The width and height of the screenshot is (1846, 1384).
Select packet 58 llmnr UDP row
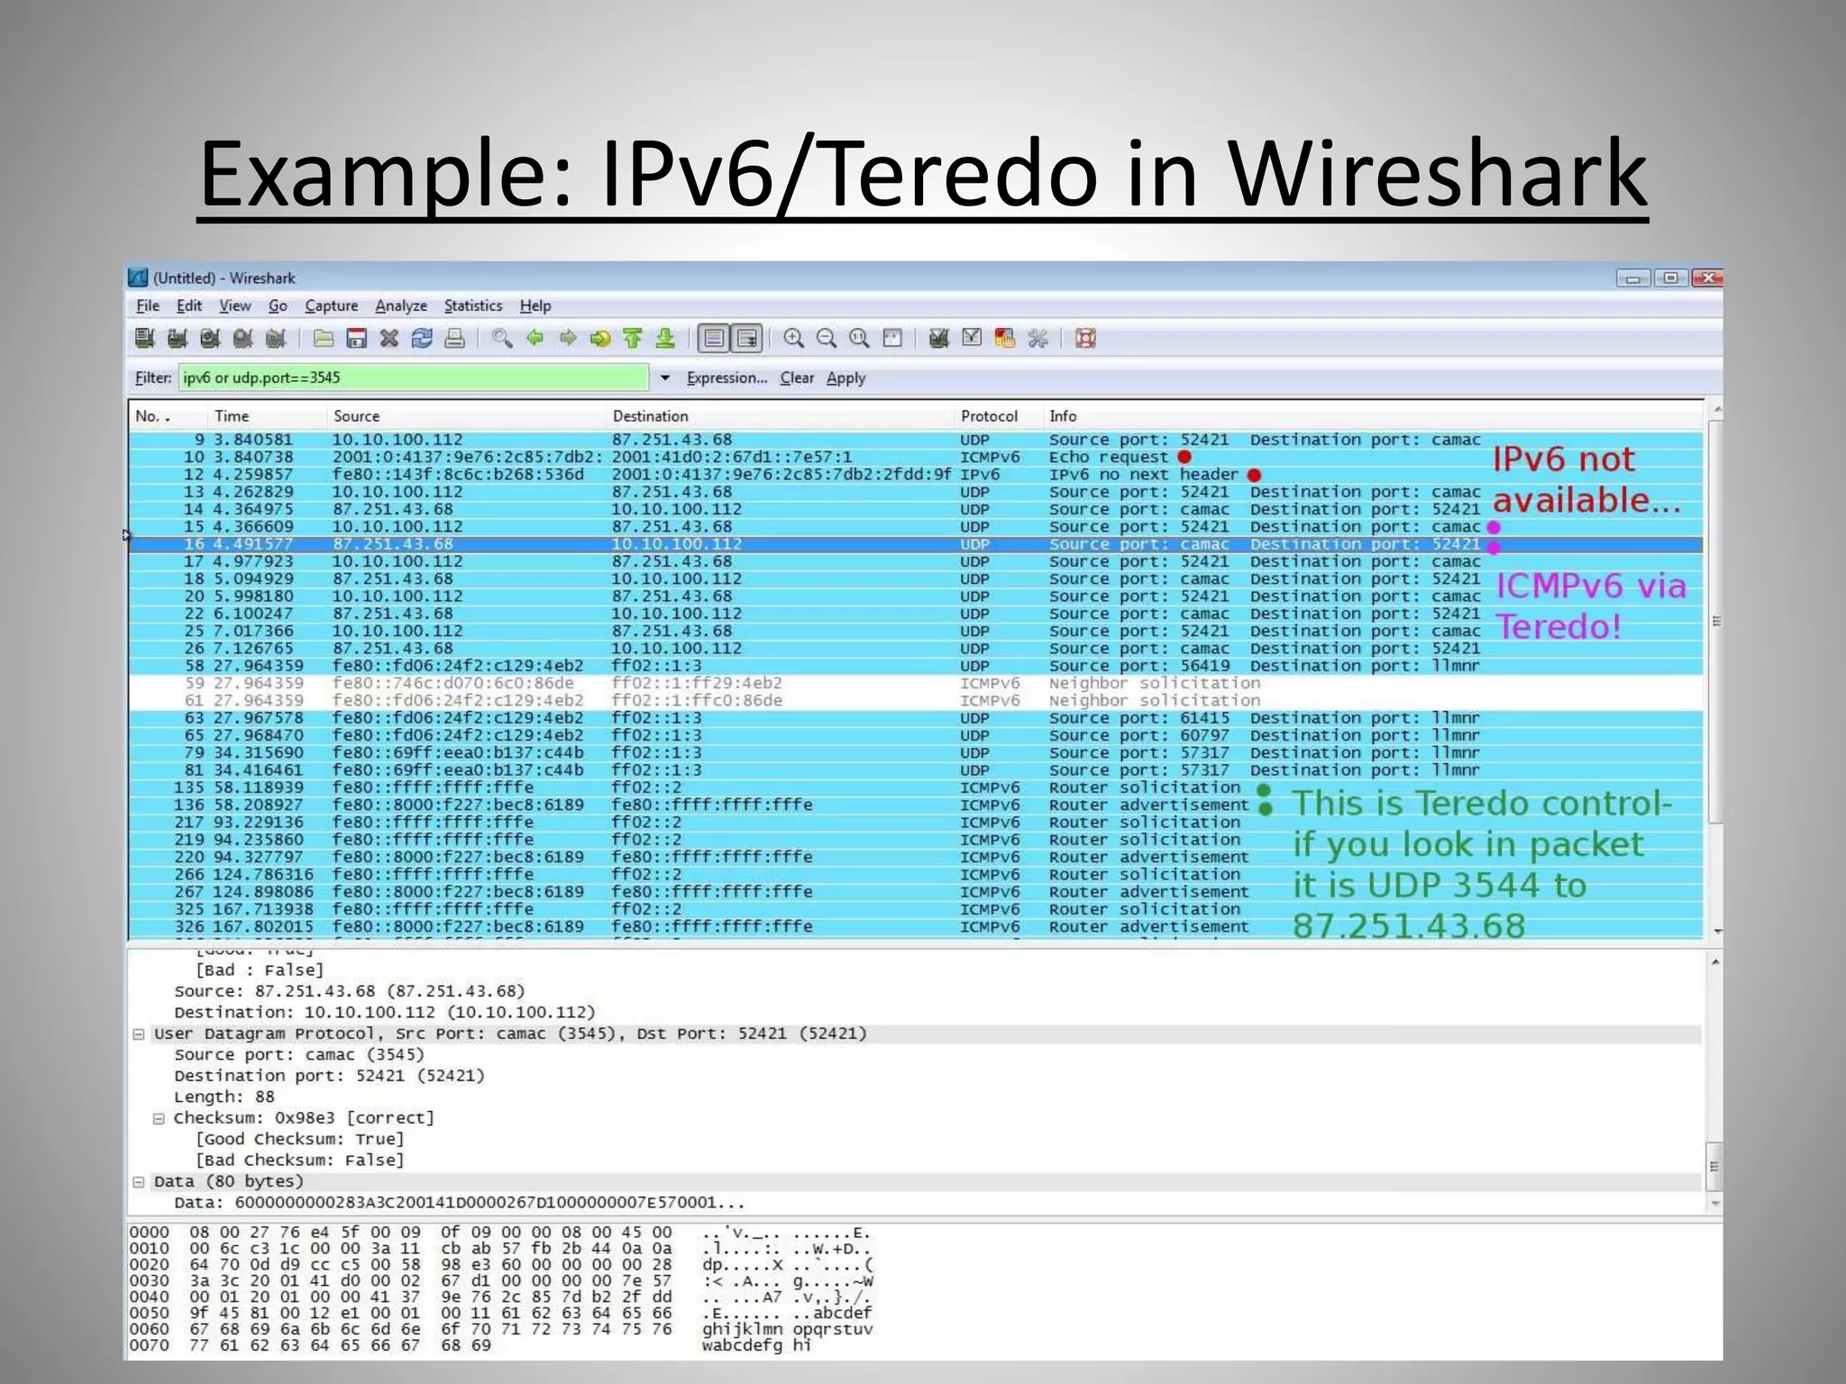click(915, 667)
